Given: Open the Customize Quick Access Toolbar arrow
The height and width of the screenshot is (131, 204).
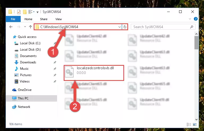Looking at the screenshot, I should coord(37,12).
